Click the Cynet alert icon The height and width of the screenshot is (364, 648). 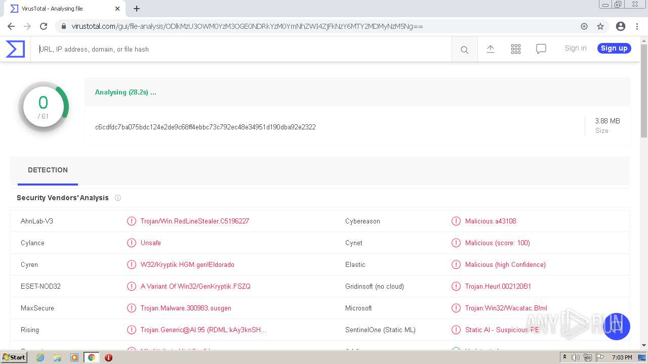[456, 243]
